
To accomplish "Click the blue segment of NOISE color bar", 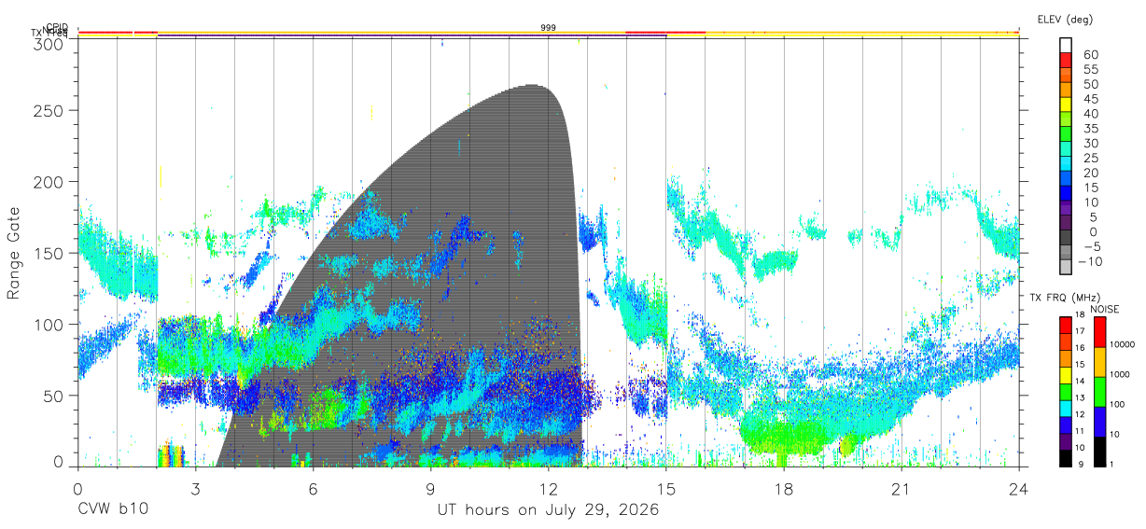I will 1098,422.
